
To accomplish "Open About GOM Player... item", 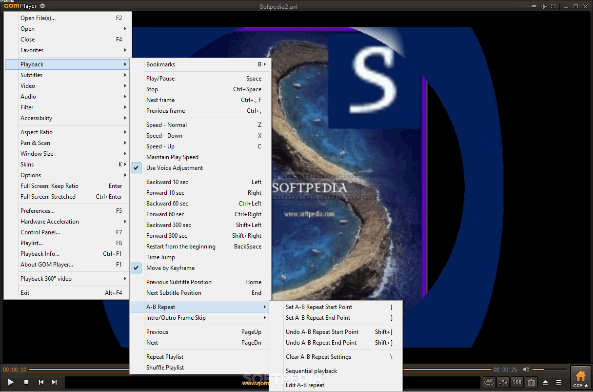I will [x=67, y=265].
